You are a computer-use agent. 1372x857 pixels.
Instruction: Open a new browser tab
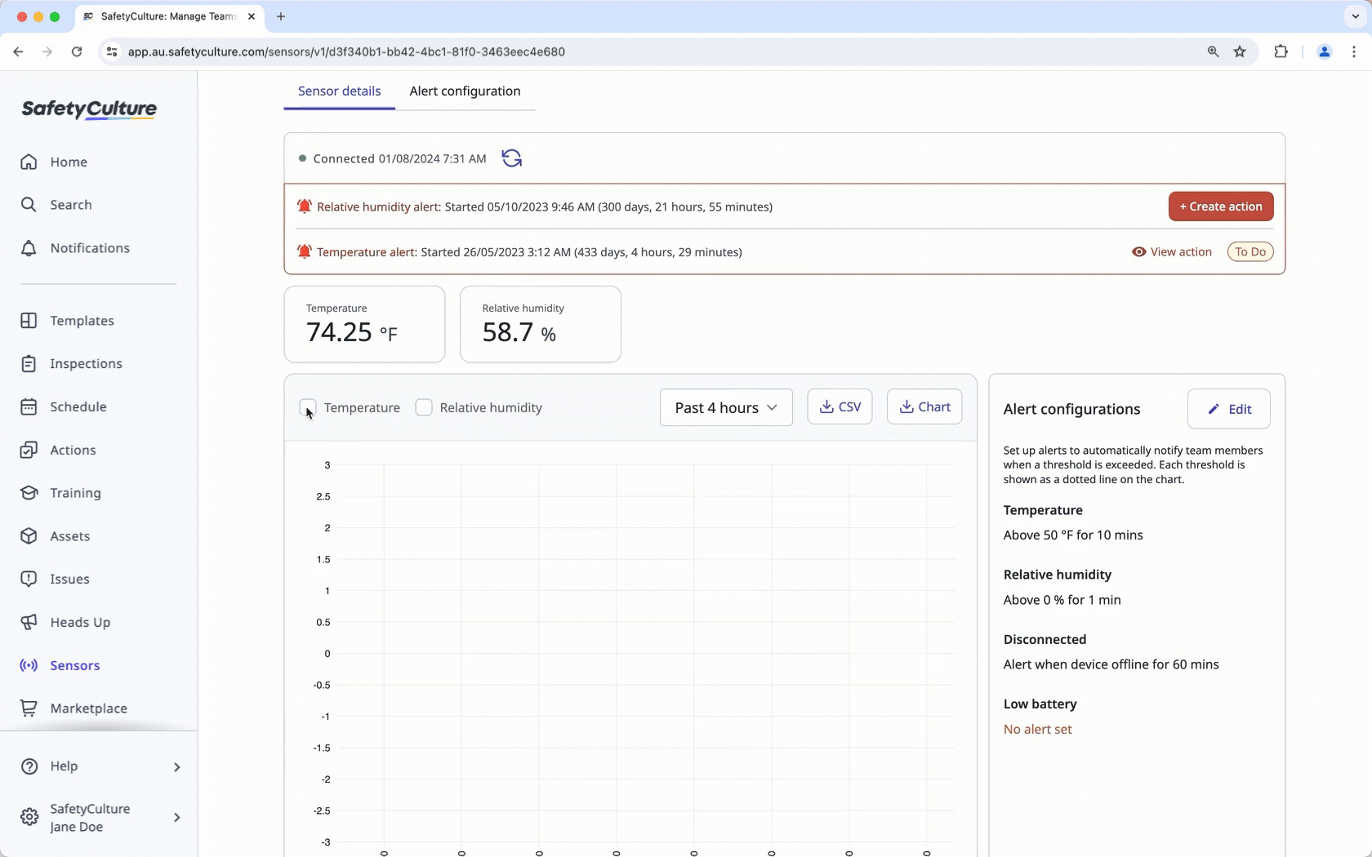[281, 16]
